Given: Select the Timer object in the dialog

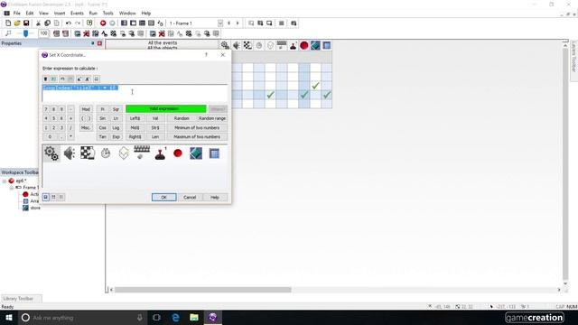Looking at the screenshot, I should (106, 153).
